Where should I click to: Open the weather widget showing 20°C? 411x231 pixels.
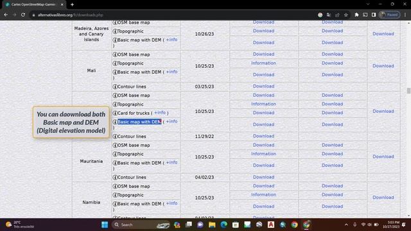pos(20,225)
